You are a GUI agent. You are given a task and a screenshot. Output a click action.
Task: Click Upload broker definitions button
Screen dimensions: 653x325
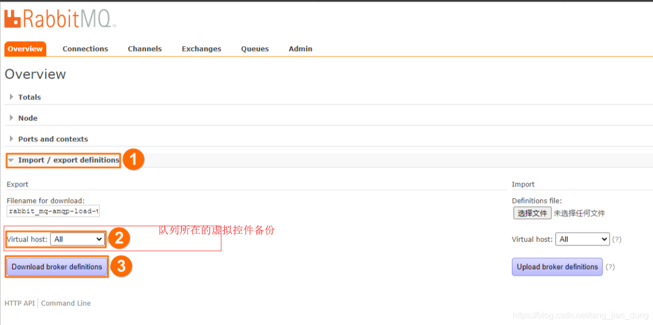tap(557, 267)
